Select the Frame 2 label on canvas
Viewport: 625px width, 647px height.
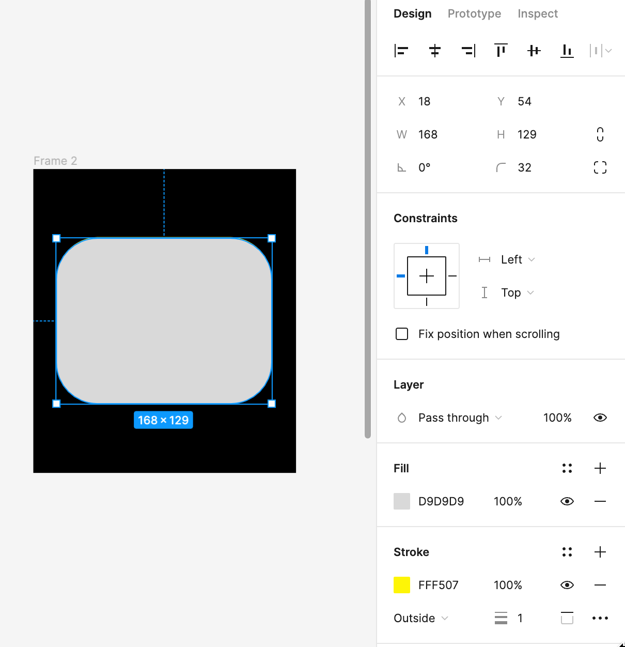55,161
